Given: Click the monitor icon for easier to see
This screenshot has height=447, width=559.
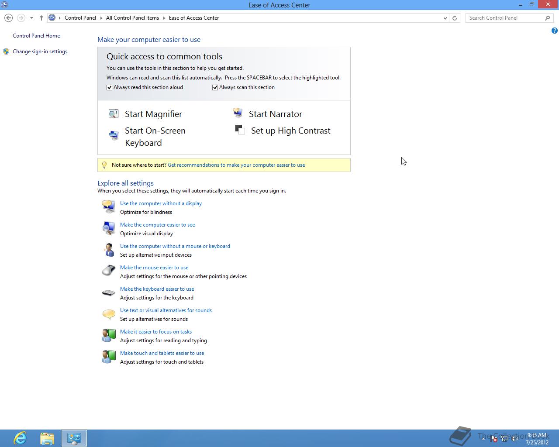Looking at the screenshot, I should [x=108, y=228].
